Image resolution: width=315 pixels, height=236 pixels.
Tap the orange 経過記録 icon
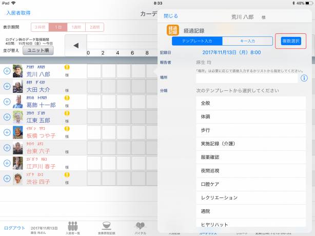pos(173,30)
